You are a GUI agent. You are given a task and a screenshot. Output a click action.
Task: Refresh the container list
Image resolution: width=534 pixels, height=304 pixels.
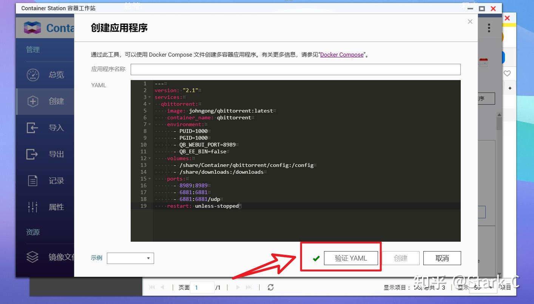[x=270, y=287]
